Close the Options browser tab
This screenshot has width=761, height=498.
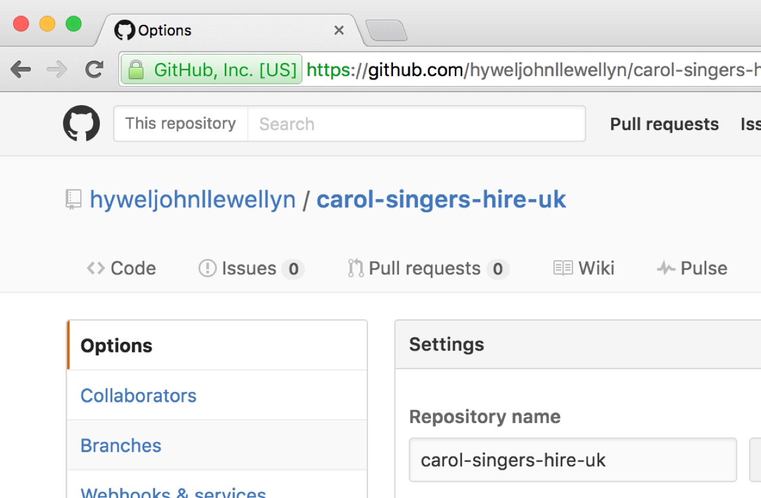coord(339,30)
